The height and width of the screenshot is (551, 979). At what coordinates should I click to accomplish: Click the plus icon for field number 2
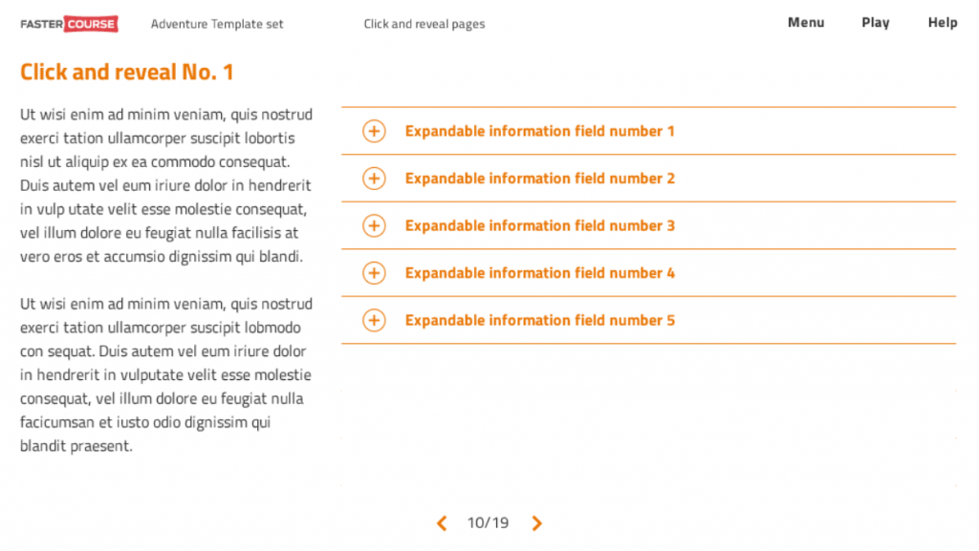(x=374, y=179)
